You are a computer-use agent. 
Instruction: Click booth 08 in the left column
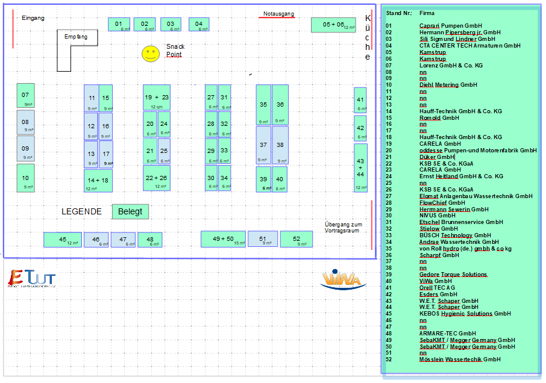coord(25,122)
